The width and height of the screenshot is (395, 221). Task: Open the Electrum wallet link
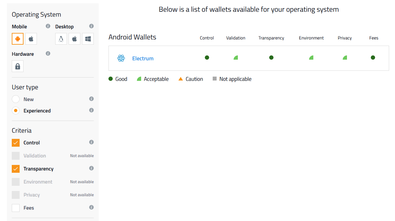click(143, 58)
